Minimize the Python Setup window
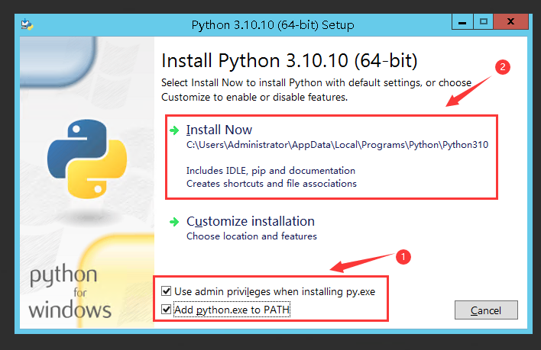The image size is (541, 350). 461,24
